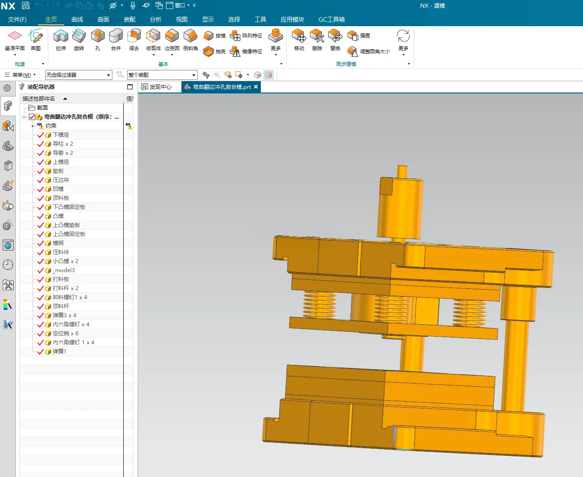Expand the 约束 constraints node
This screenshot has width=583, height=477.
(32, 126)
